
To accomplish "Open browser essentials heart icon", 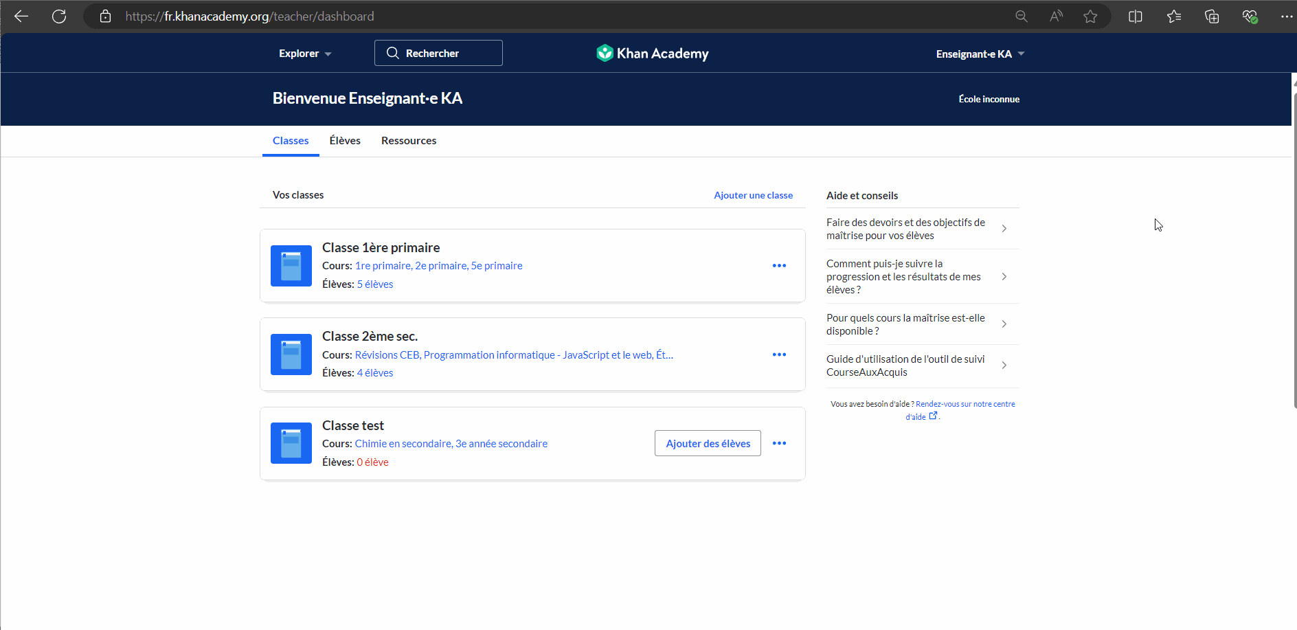I will pyautogui.click(x=1250, y=16).
